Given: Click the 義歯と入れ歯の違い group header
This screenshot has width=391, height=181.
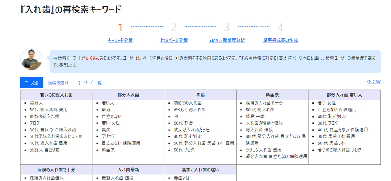Looking at the screenshot, I should (x=200, y=169).
